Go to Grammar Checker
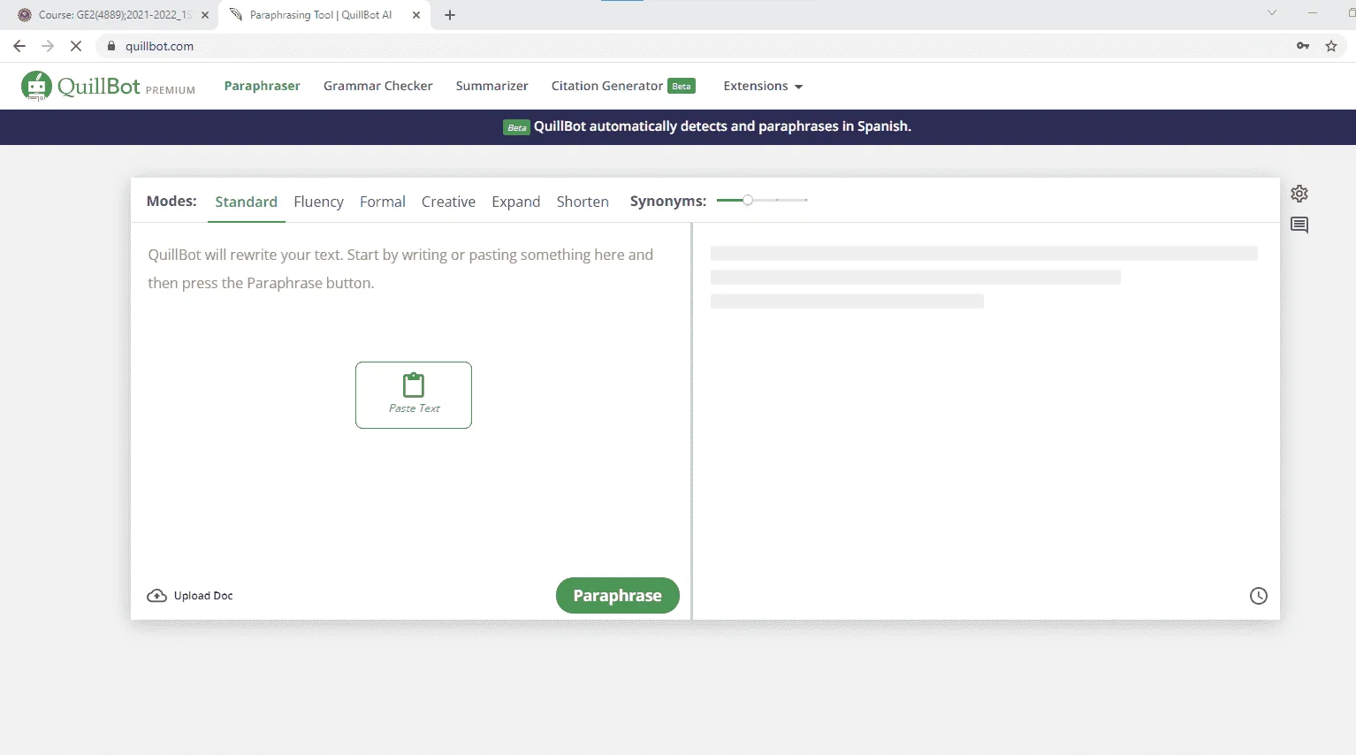 pos(378,86)
